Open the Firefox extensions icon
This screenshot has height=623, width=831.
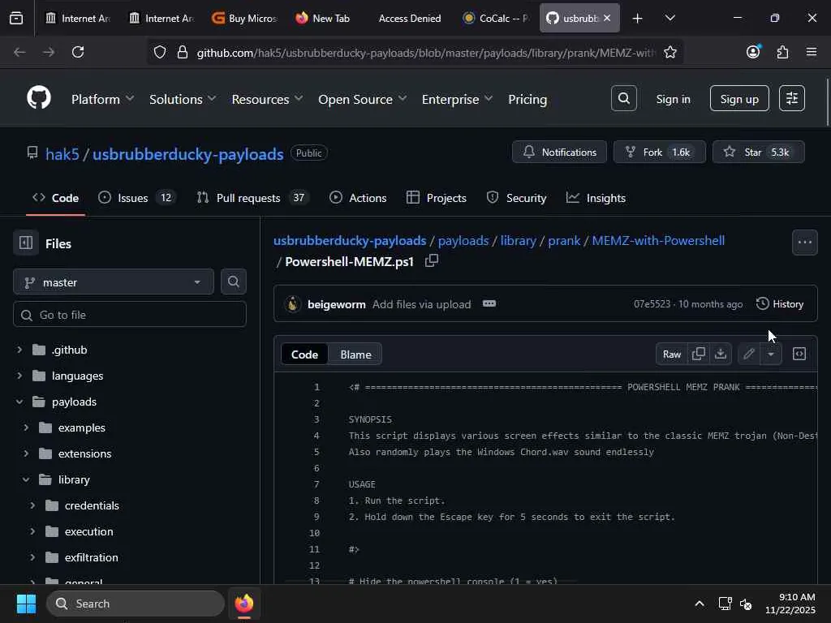click(782, 52)
